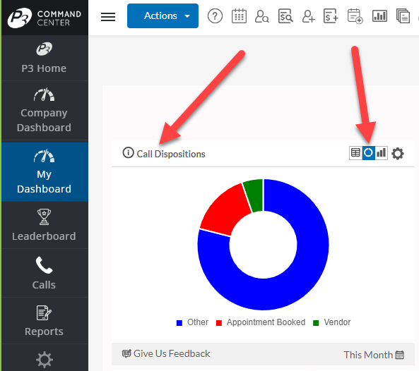Click the customer search icon
419x371 pixels.
tap(262, 16)
